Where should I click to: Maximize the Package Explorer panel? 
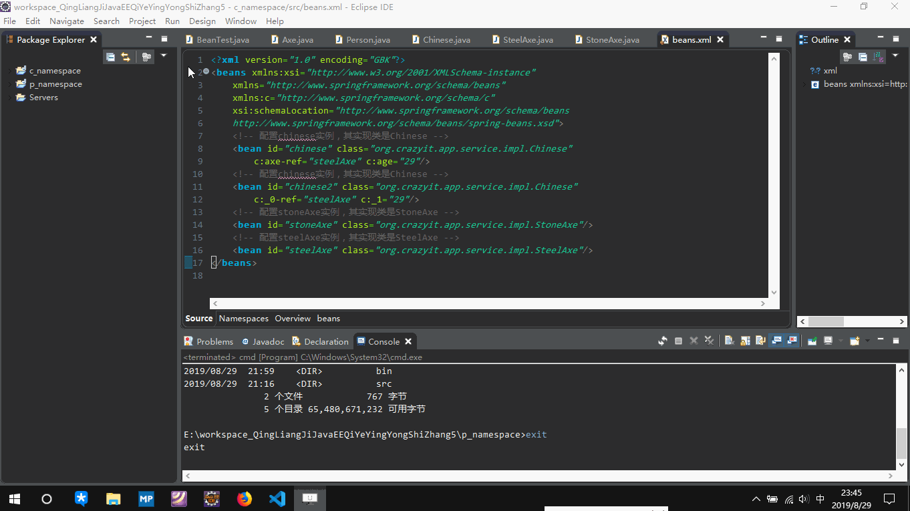[x=164, y=39]
